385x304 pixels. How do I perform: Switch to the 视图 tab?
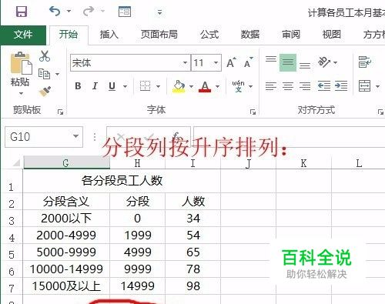click(332, 35)
